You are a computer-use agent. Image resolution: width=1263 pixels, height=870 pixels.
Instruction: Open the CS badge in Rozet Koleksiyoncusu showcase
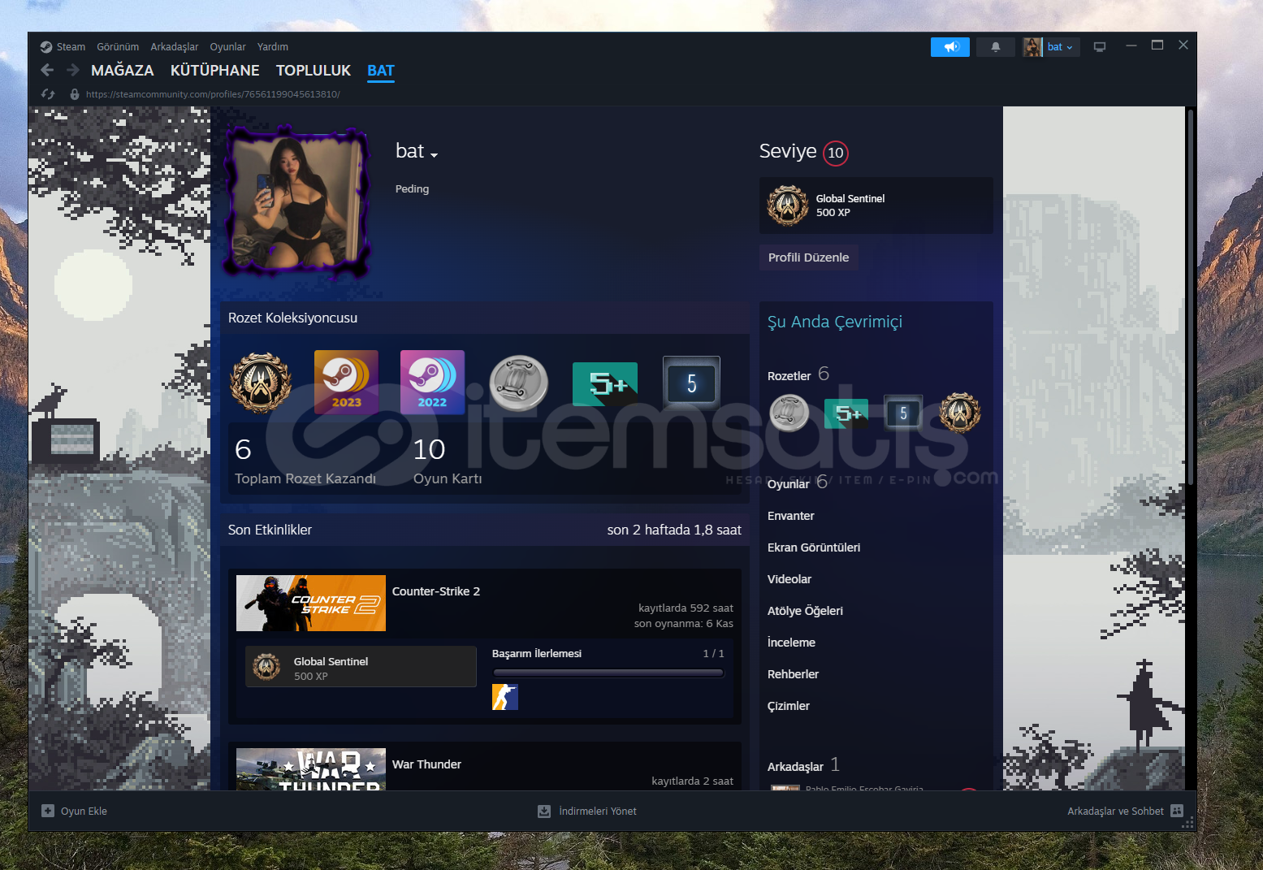coord(261,383)
